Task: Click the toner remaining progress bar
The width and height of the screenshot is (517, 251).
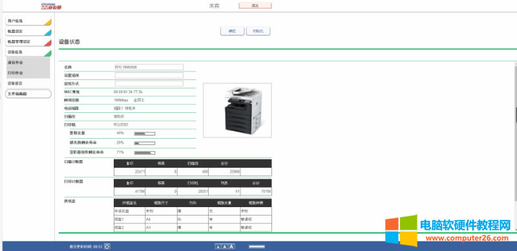Action: click(144, 134)
